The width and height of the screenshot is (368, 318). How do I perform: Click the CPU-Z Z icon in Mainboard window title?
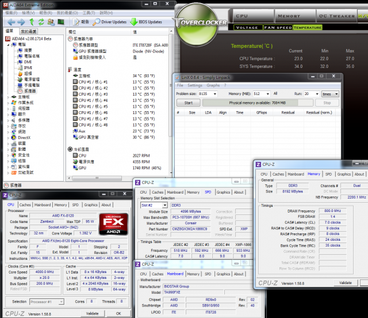(138, 264)
